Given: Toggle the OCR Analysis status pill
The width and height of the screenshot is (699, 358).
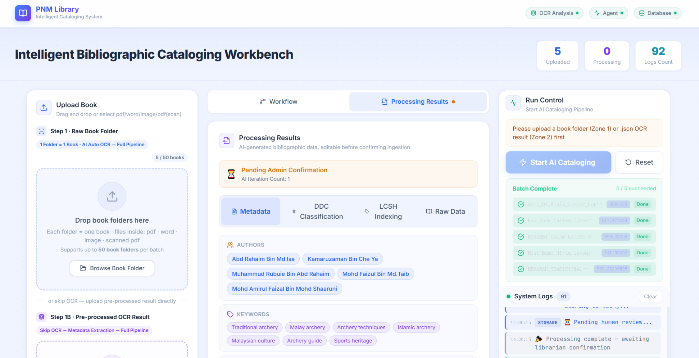Looking at the screenshot, I should (x=554, y=13).
